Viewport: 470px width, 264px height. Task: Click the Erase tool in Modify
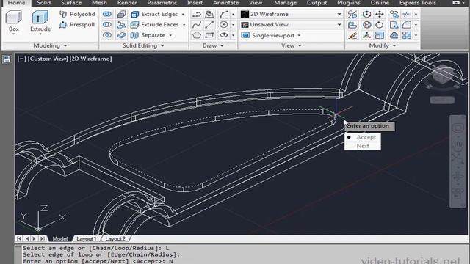point(352,35)
